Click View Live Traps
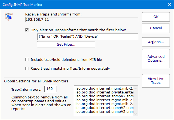Screen dimensions: 174x120 [x=156, y=81]
